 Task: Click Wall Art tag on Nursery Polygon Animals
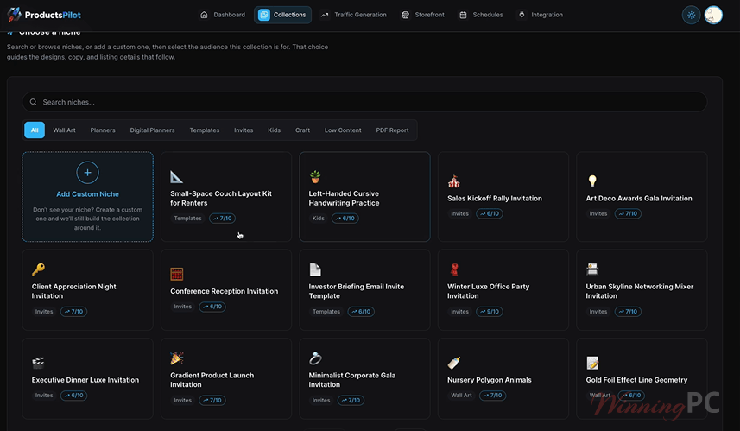point(461,395)
